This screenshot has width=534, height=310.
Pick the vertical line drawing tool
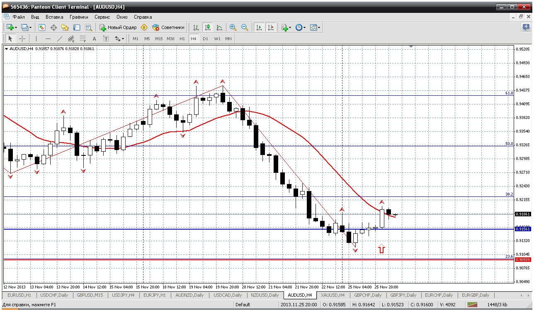pos(36,39)
